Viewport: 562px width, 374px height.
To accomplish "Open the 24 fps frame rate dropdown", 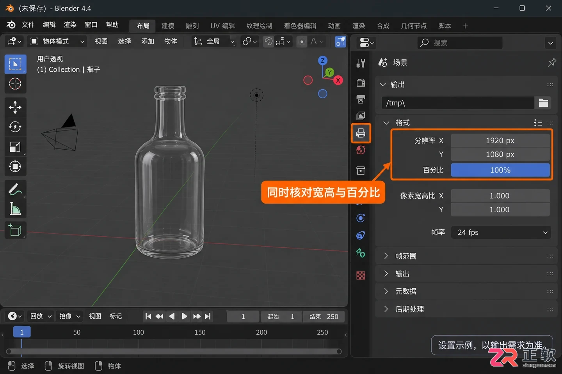I will coord(501,233).
